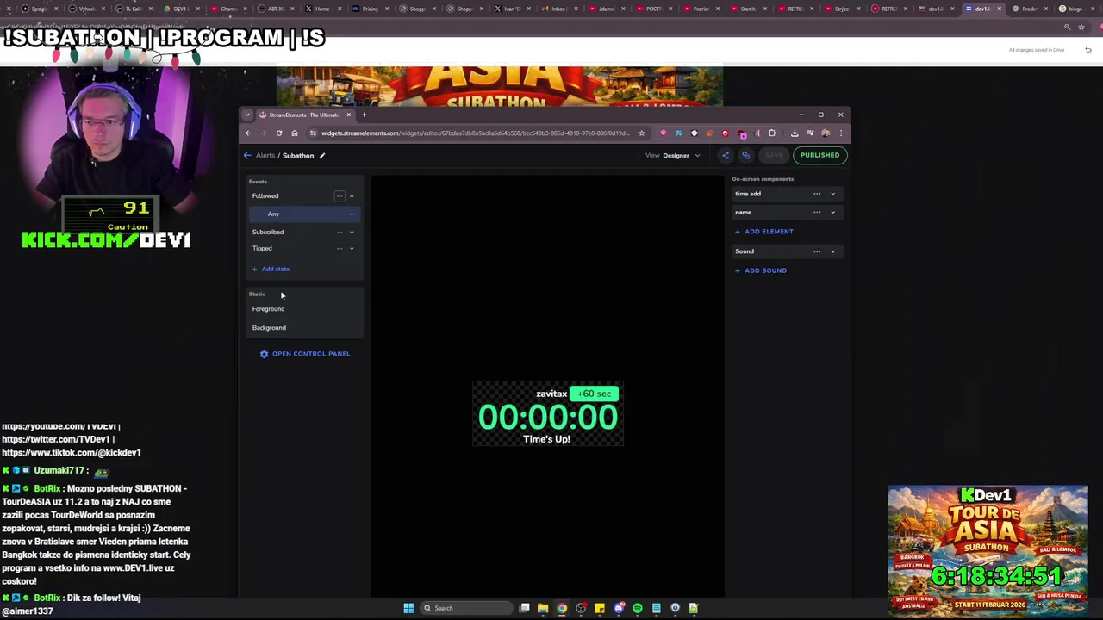Open the Chrome three-dot menu
The image size is (1103, 620).
[841, 133]
